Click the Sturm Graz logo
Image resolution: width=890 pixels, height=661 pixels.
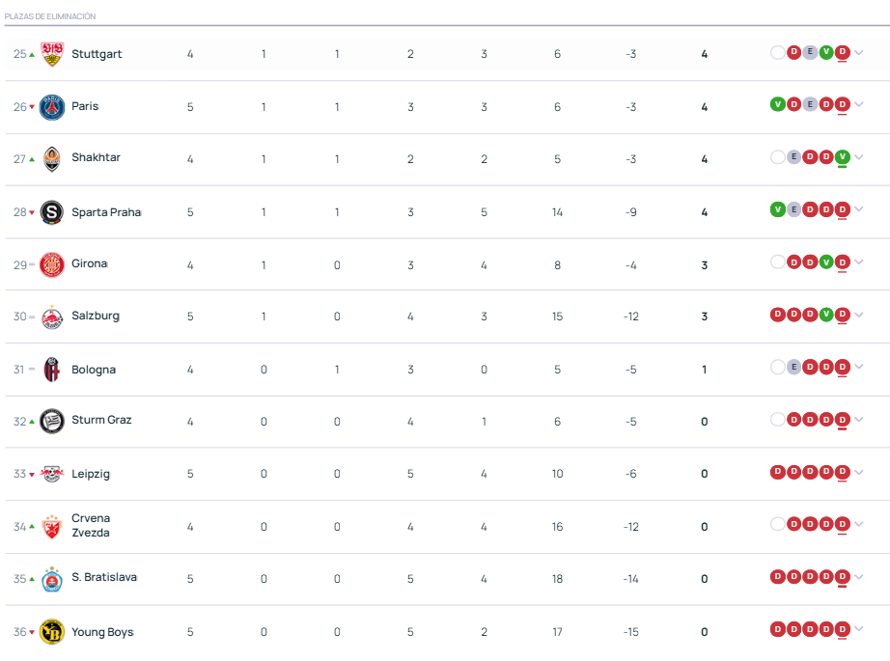[52, 421]
